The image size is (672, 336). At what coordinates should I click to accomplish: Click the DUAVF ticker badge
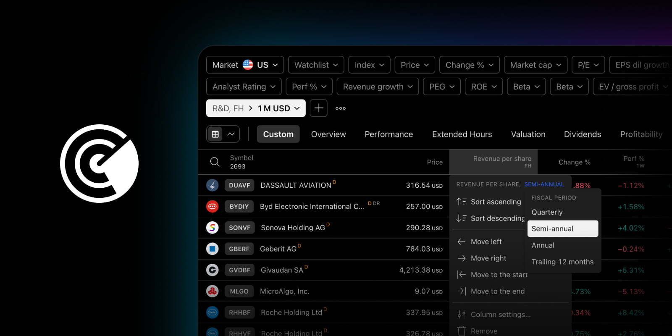[239, 185]
